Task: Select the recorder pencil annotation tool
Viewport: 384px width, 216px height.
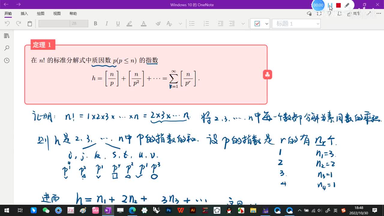Action: click(347, 5)
